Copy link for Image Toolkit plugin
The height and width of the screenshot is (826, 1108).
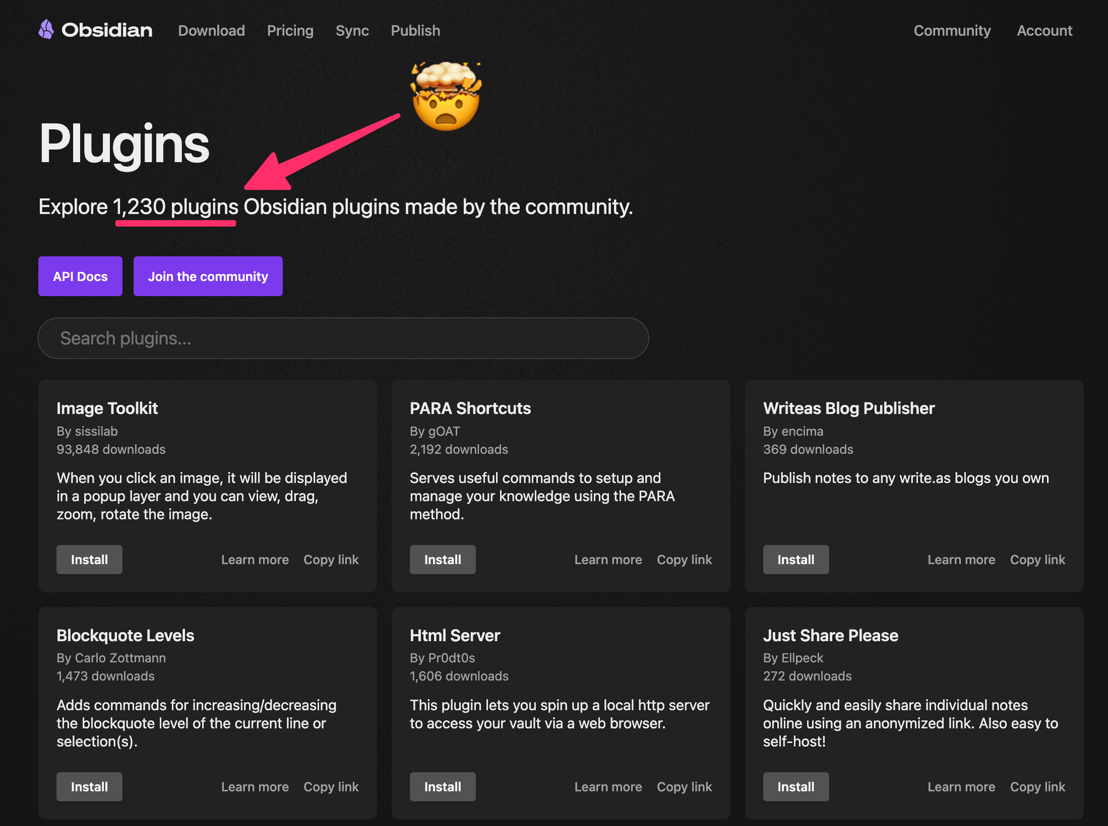coord(331,560)
